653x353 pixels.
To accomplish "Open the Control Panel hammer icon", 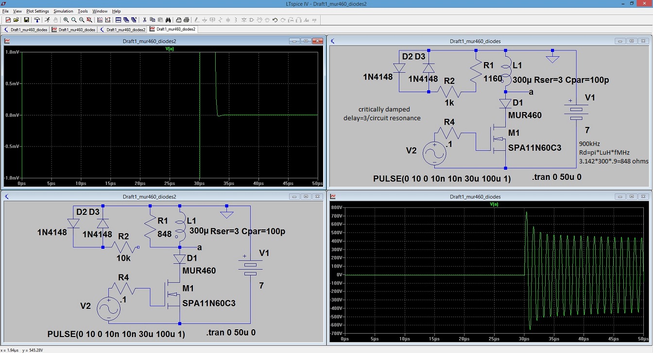I will (37, 20).
